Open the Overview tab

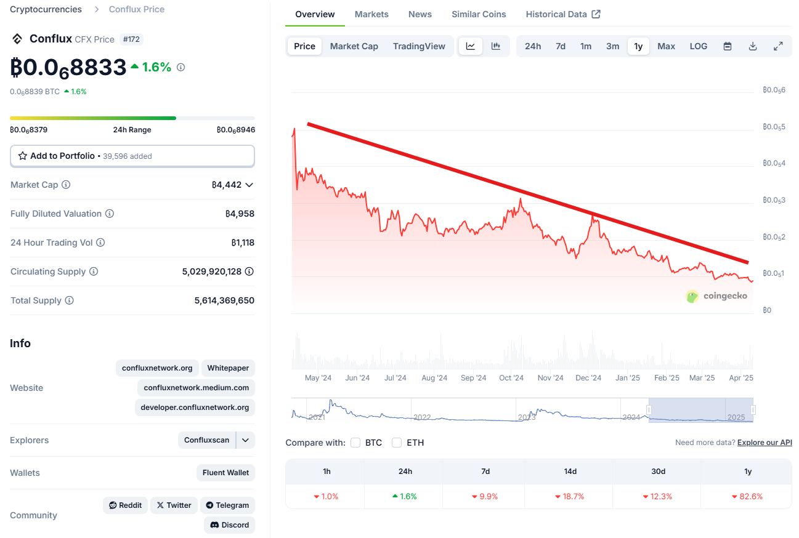(315, 14)
